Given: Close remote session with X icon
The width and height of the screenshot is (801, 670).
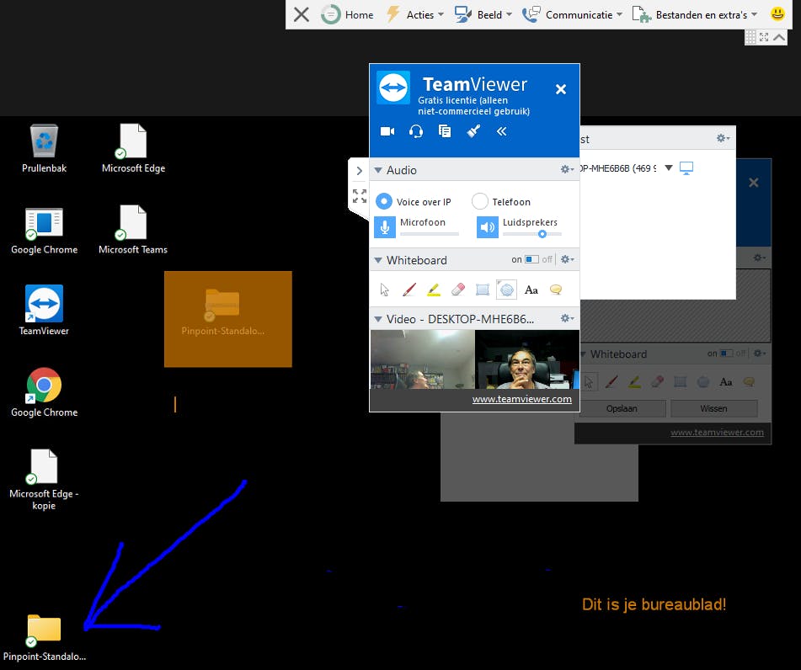Looking at the screenshot, I should coord(302,14).
